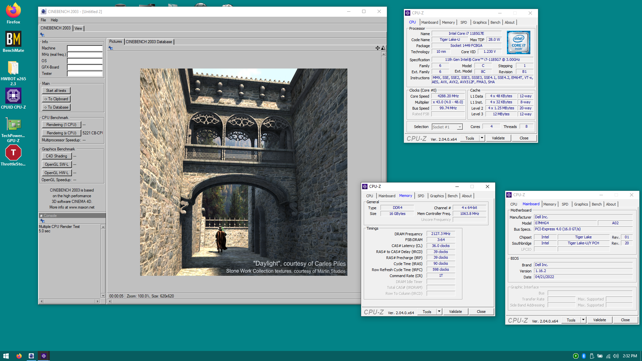Click into the OS input field

point(85,61)
